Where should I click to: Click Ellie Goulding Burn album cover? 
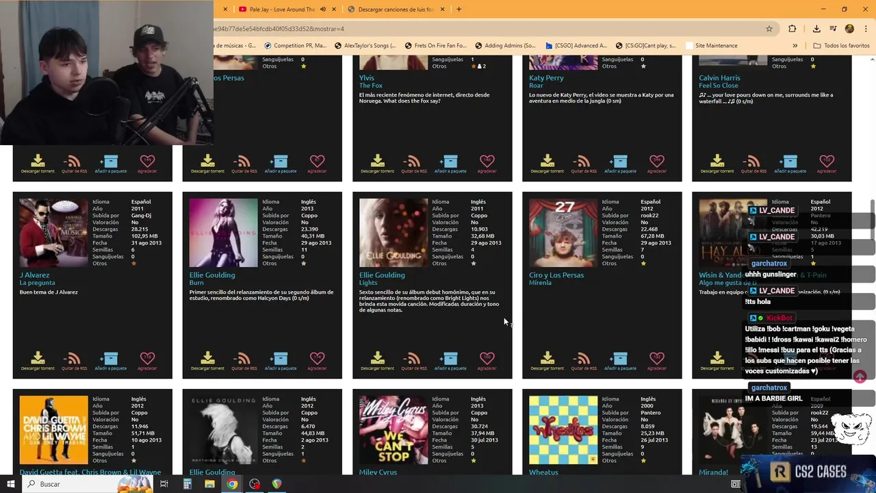(x=223, y=233)
